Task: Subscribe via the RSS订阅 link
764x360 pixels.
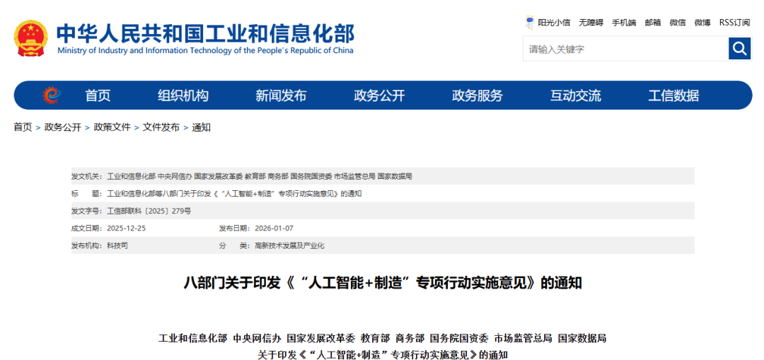Action: click(734, 23)
